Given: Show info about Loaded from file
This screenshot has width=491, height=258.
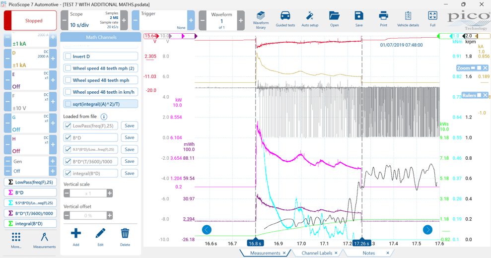Looking at the screenshot, I should coord(104,117).
